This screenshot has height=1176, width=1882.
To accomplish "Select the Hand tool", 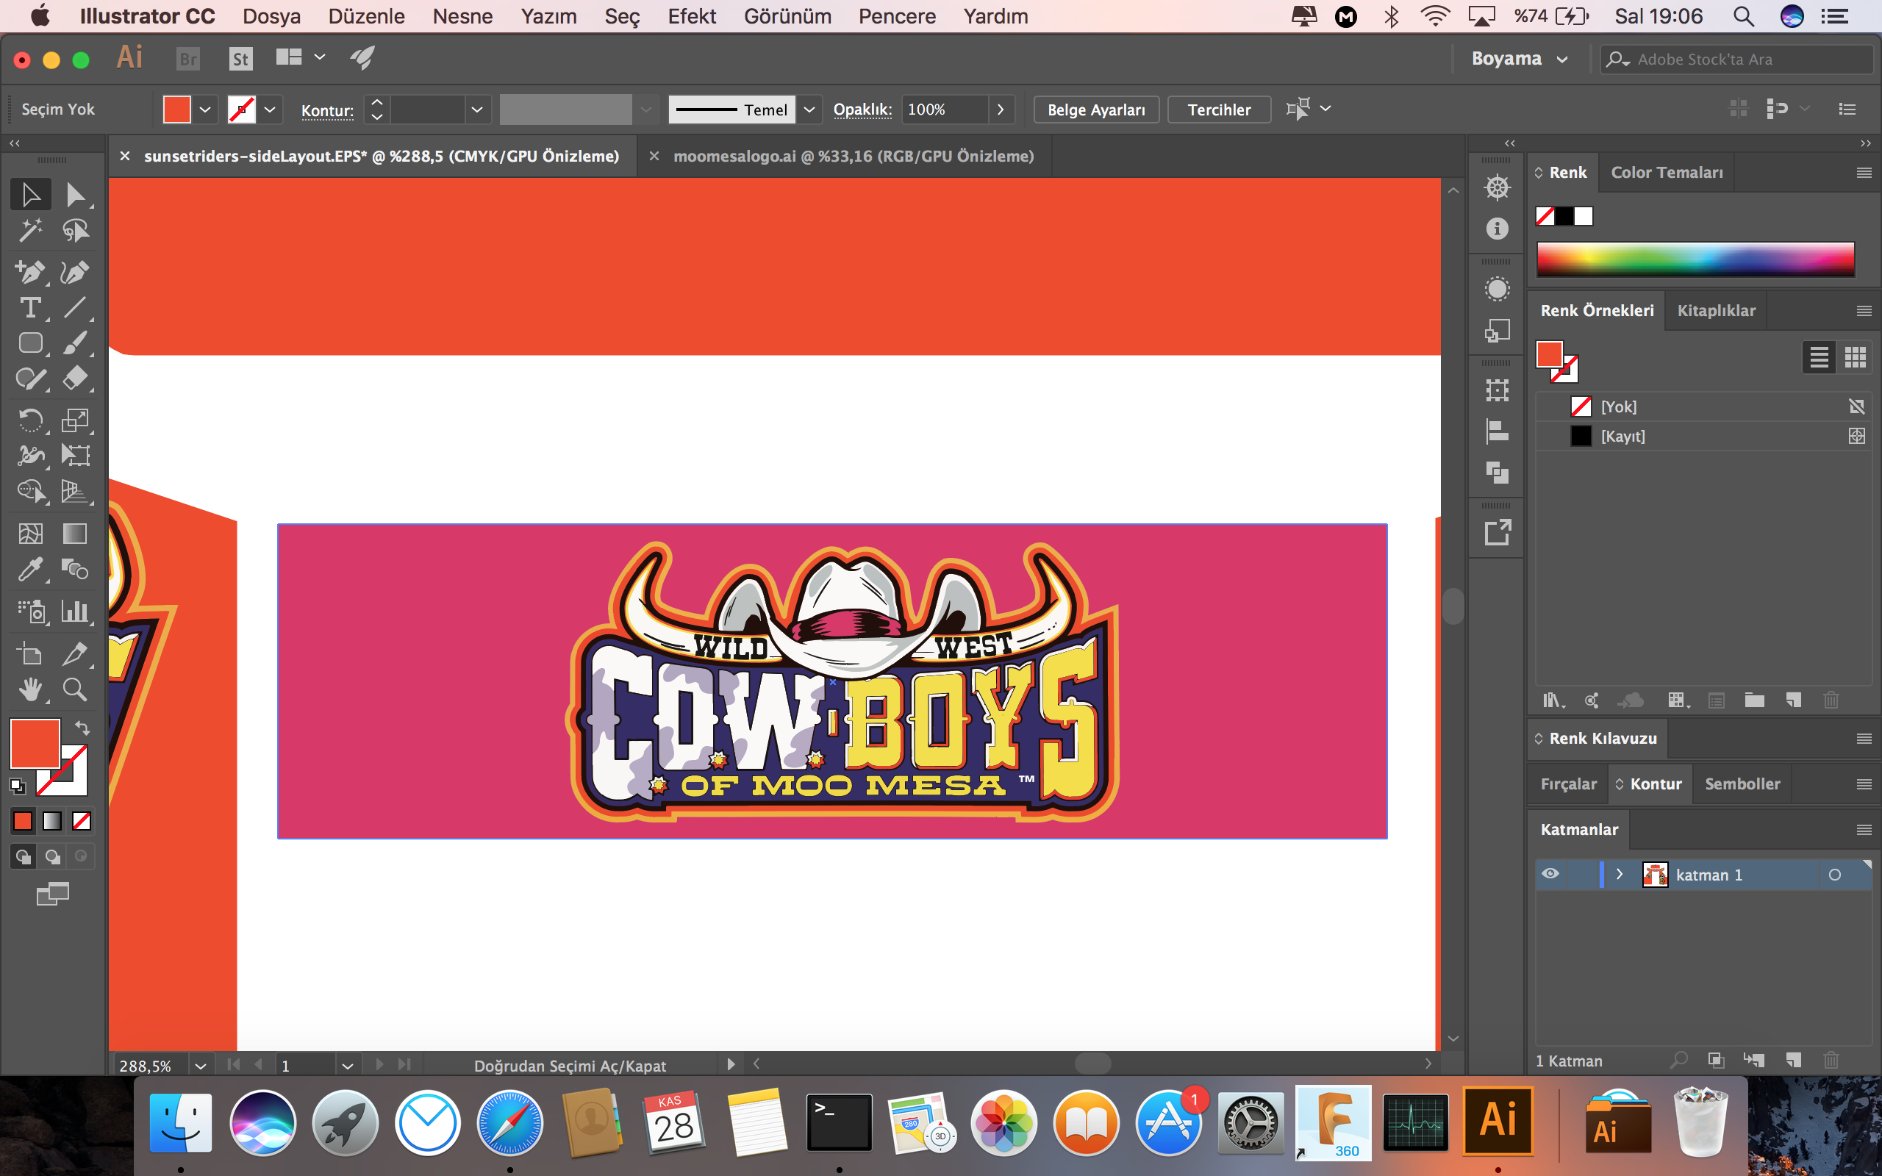I will 31,690.
